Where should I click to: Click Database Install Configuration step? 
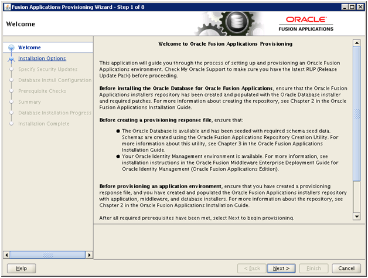pyautogui.click(x=55, y=80)
